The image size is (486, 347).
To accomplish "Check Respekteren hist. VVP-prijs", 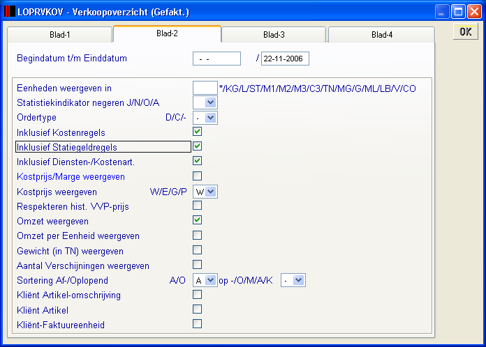I will click(x=197, y=206).
